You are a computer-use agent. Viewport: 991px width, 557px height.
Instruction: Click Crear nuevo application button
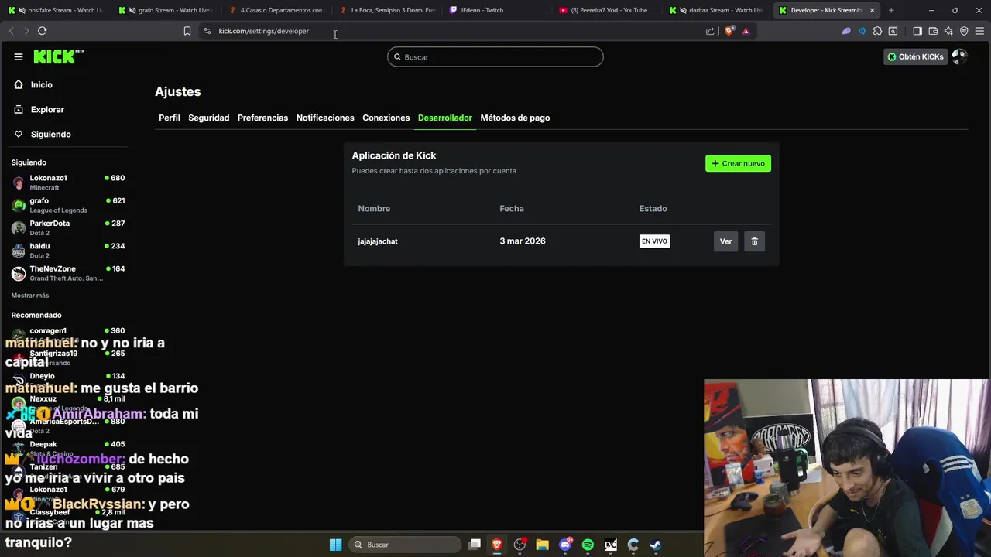(738, 163)
